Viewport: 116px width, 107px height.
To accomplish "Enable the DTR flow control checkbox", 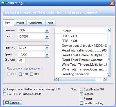I will (20, 74).
